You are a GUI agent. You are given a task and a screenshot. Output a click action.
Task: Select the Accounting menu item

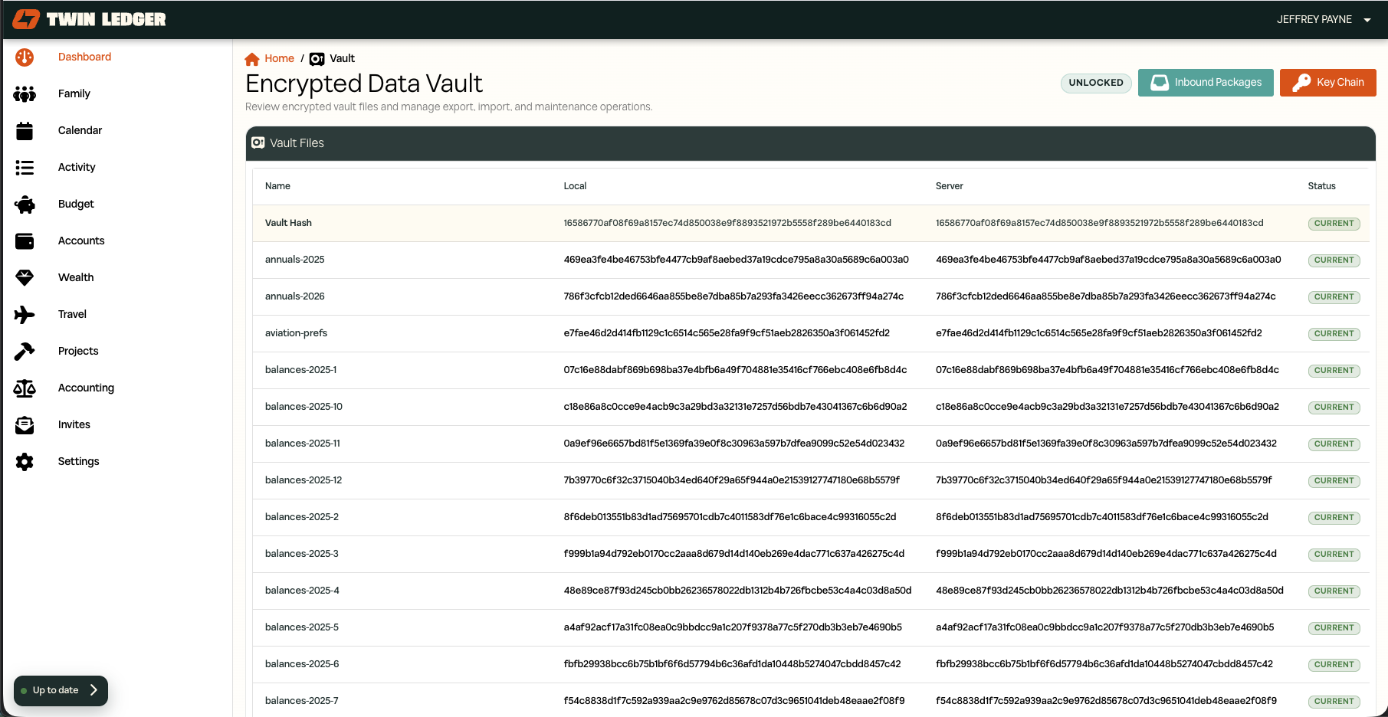[x=86, y=388]
